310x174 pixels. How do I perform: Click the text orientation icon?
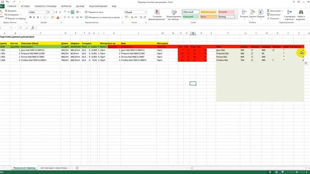coord(77,12)
